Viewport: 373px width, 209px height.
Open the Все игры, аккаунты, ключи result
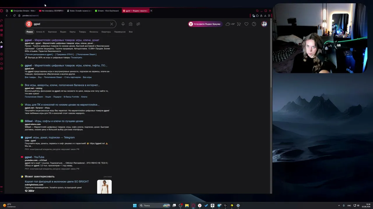point(62,85)
